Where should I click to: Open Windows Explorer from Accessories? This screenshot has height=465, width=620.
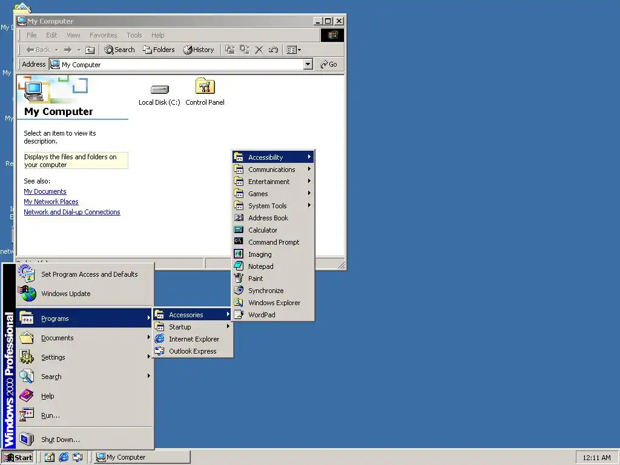273,303
